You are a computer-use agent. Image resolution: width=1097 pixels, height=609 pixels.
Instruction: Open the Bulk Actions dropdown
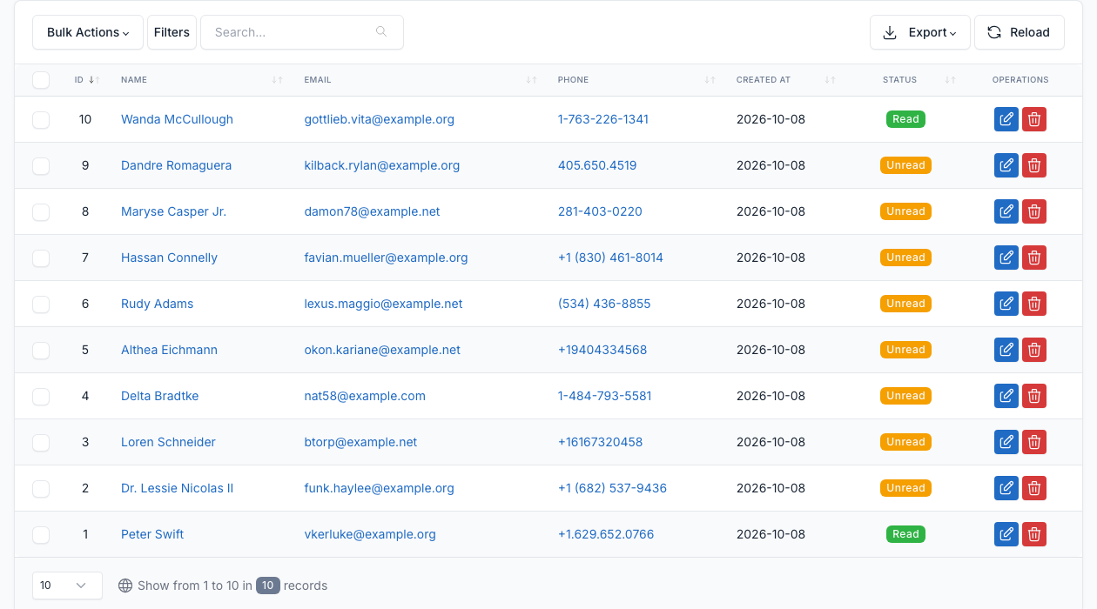click(88, 32)
